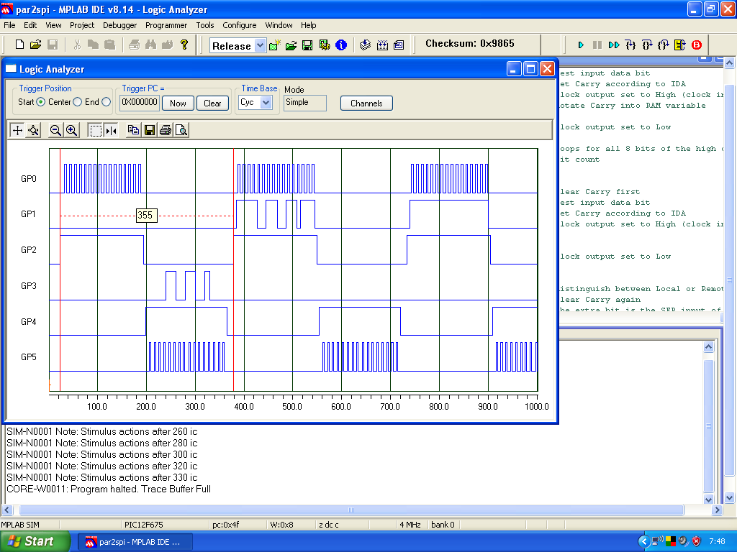Open the Debugger menu
The height and width of the screenshot is (552, 737).
[119, 25]
